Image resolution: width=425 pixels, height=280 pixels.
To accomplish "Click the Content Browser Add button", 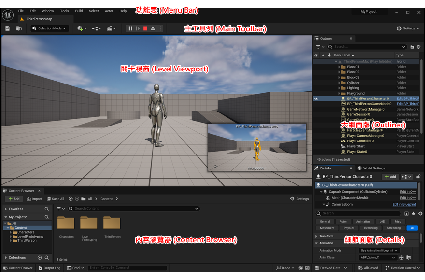I will (14, 199).
